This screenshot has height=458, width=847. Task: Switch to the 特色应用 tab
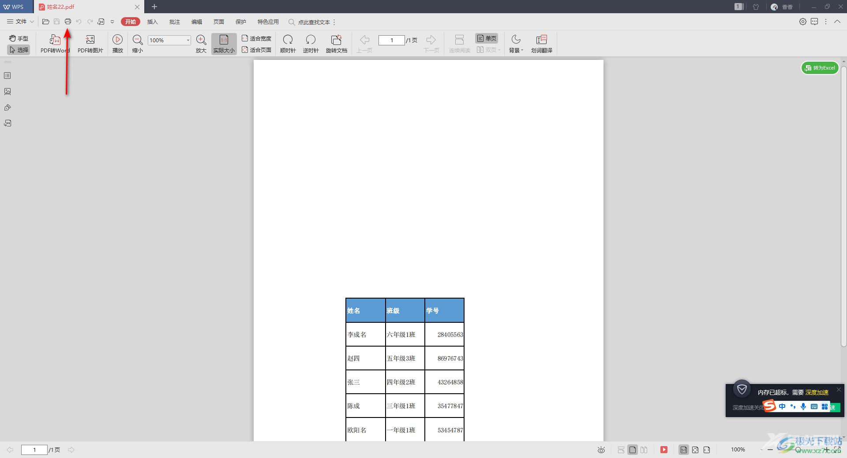point(268,22)
